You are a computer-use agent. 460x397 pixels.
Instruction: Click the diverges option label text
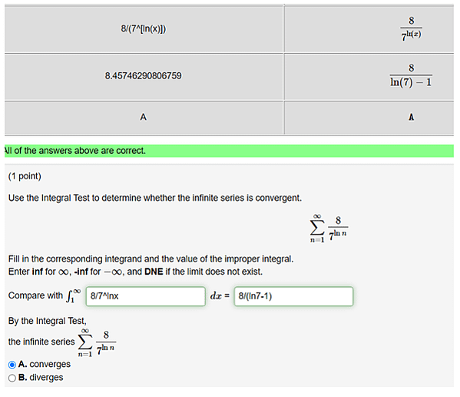[x=46, y=378]
